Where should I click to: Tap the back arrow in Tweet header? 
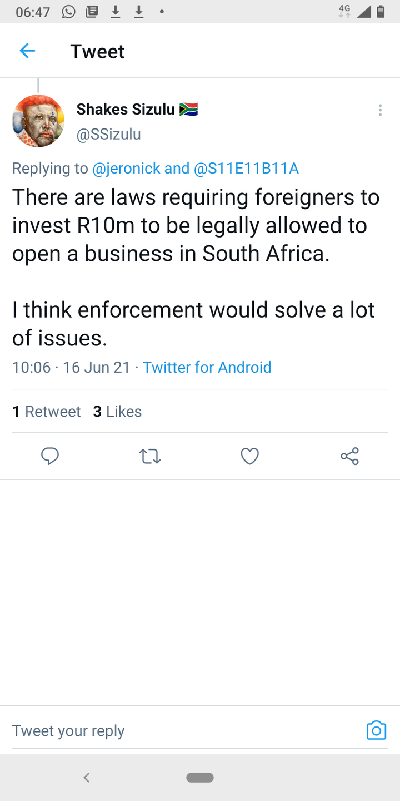pos(27,51)
